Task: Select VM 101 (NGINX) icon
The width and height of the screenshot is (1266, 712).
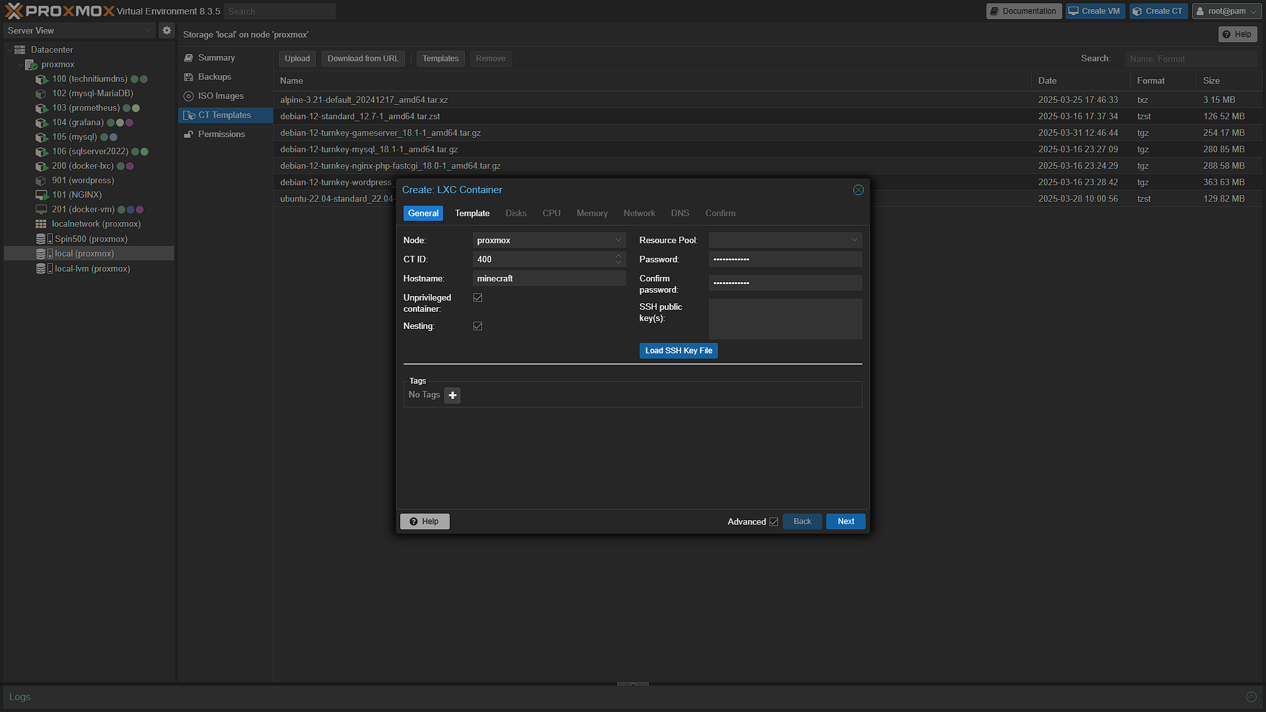Action: pyautogui.click(x=42, y=195)
